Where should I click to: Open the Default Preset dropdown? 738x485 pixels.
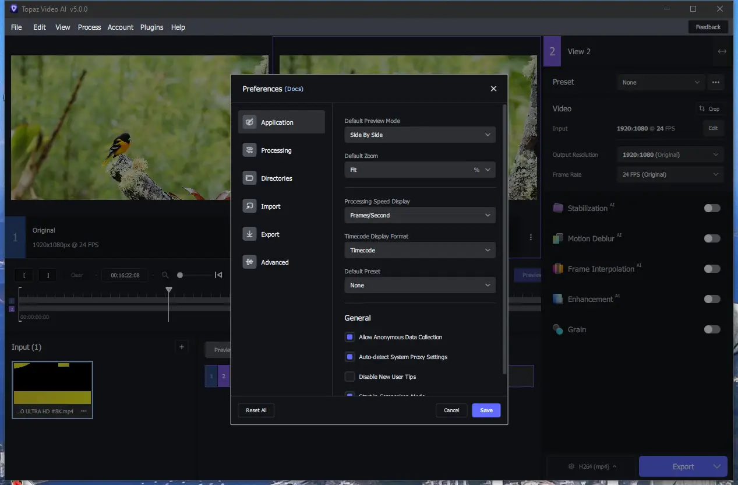click(420, 285)
